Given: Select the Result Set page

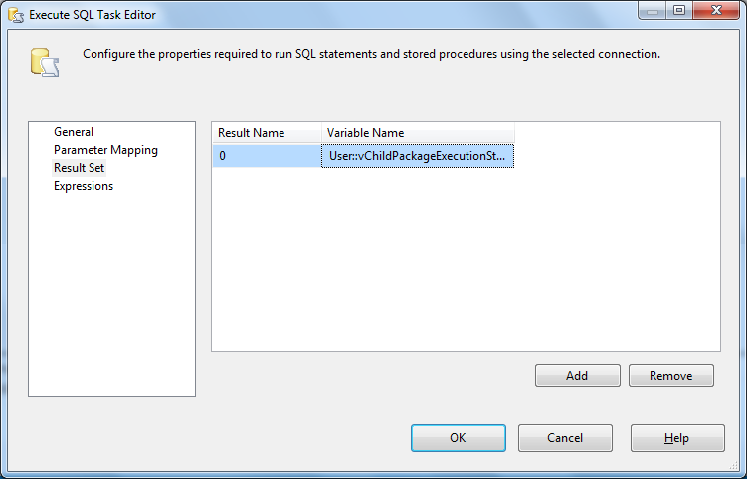Looking at the screenshot, I should (80, 168).
